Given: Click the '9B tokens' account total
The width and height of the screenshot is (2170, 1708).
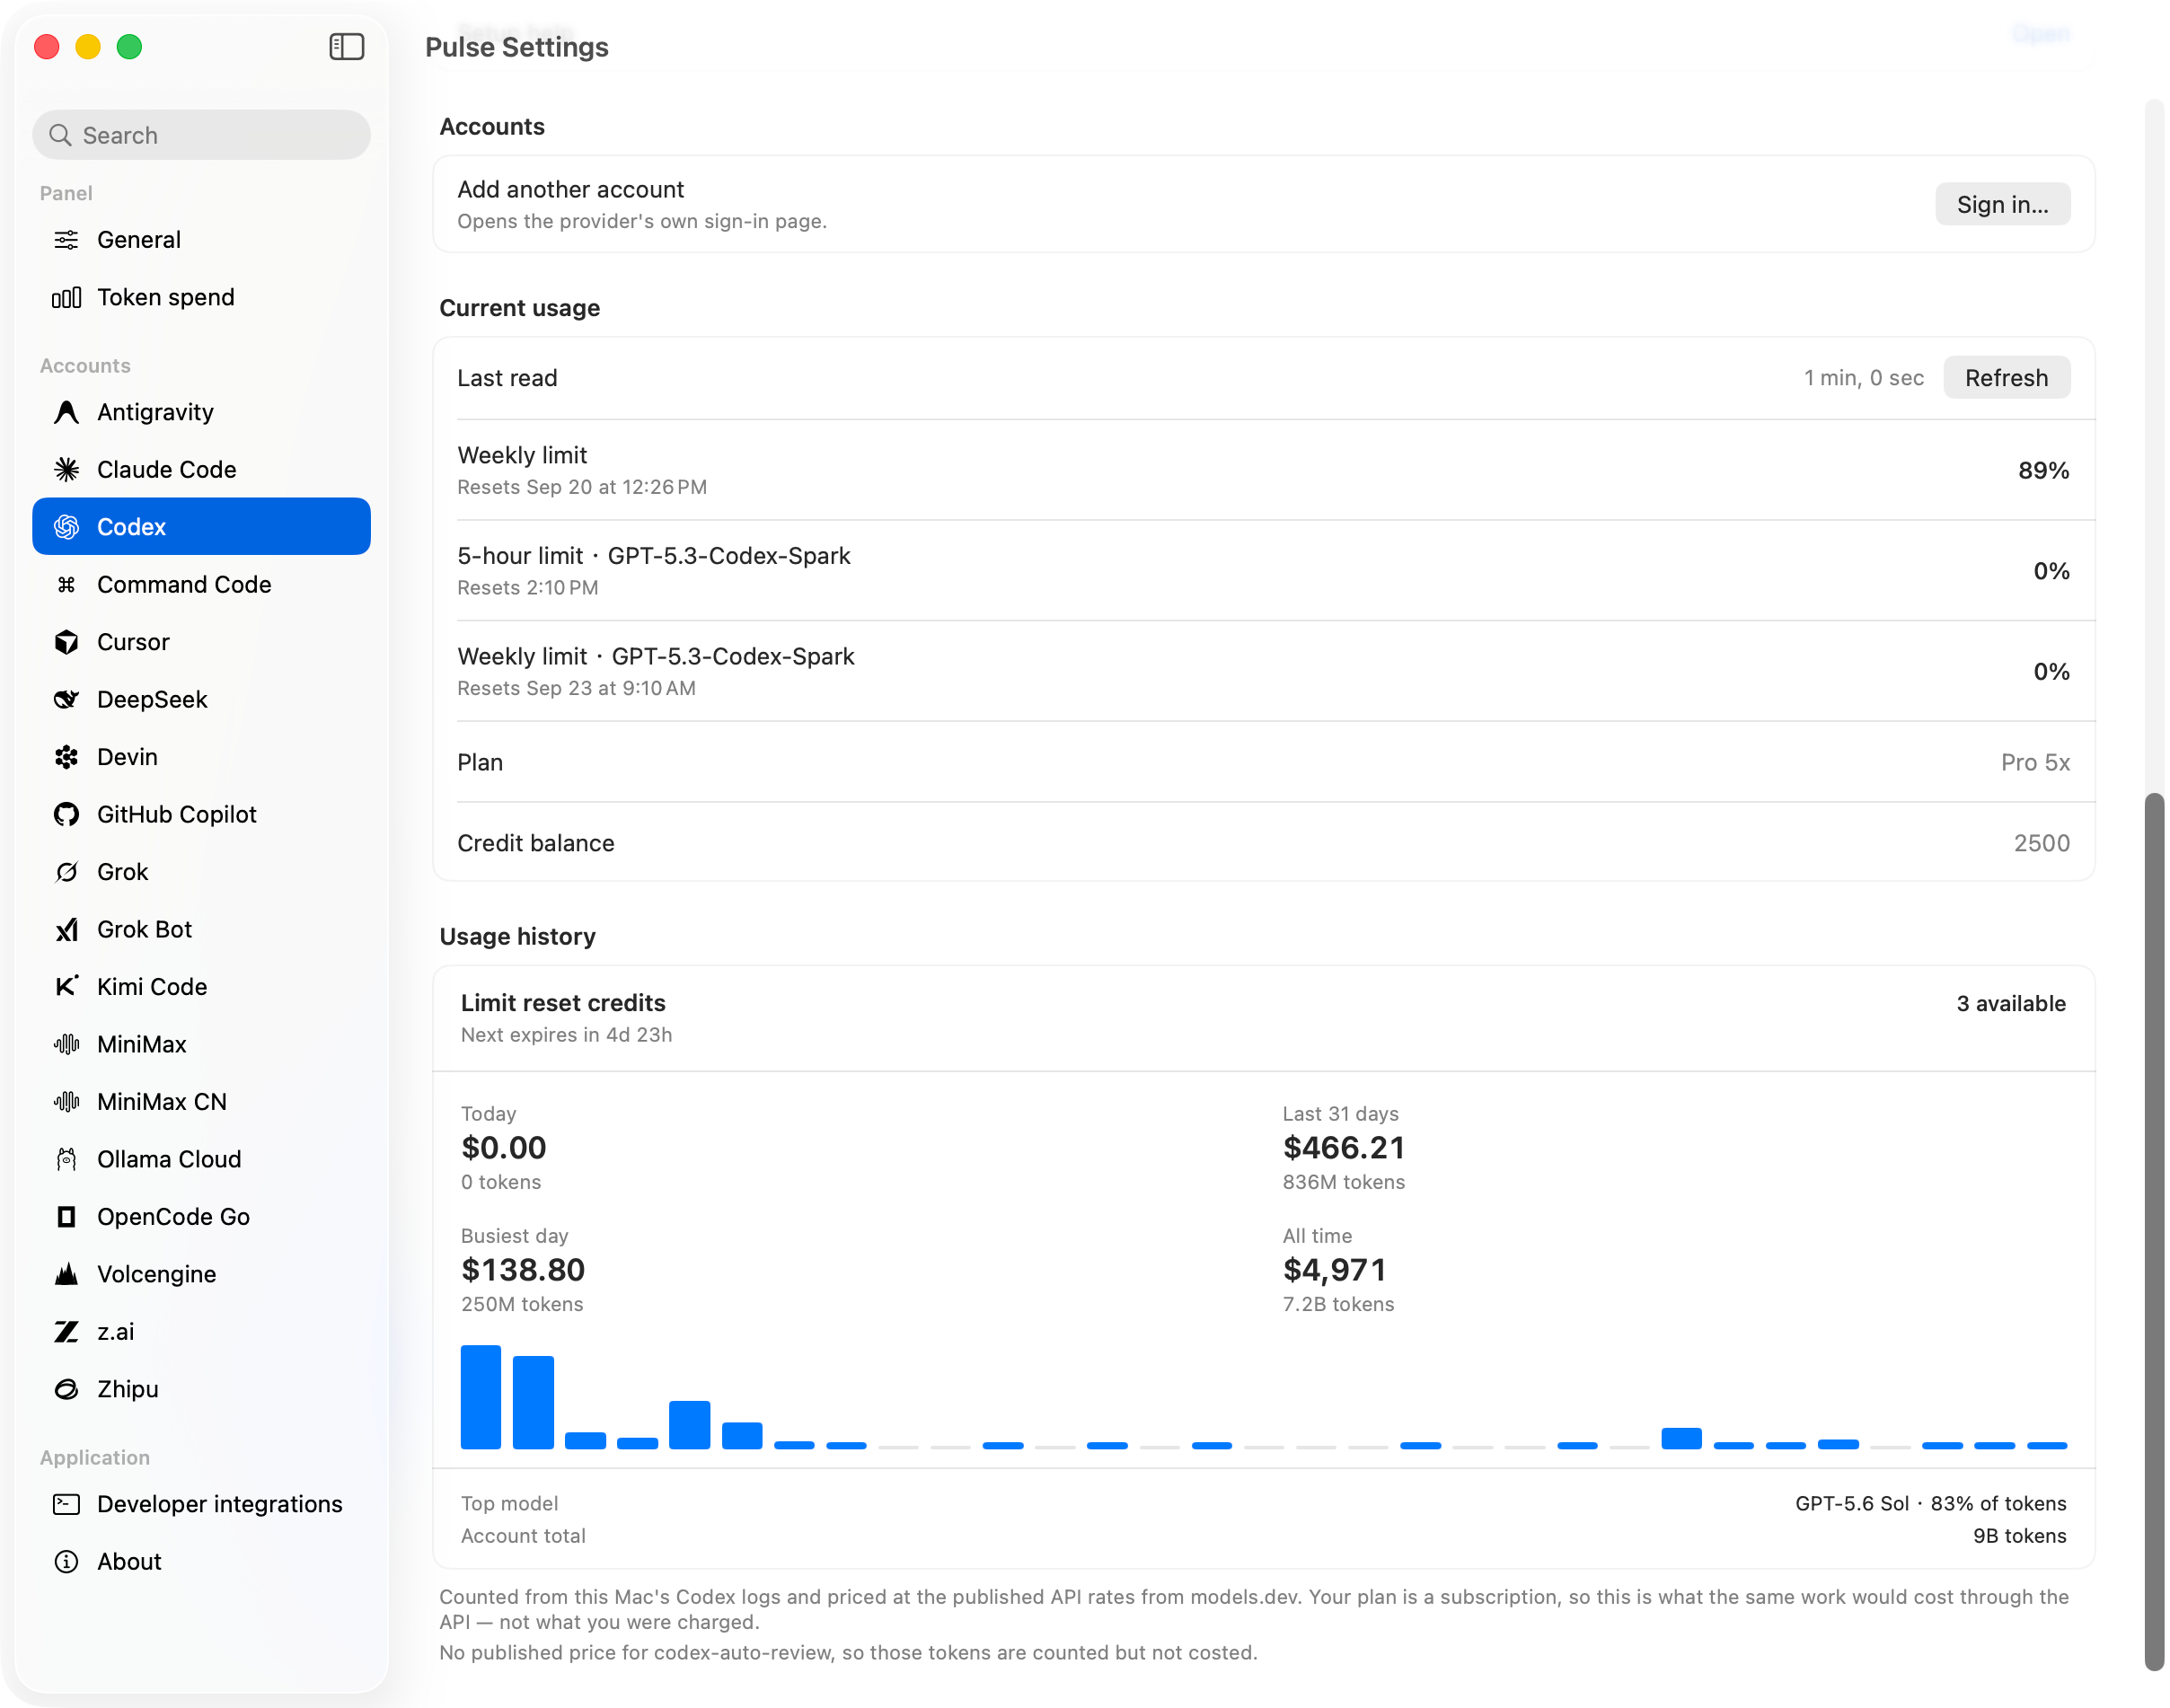Looking at the screenshot, I should (x=2019, y=1536).
